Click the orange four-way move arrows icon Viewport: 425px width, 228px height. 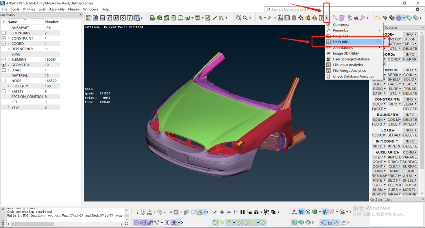(314, 18)
